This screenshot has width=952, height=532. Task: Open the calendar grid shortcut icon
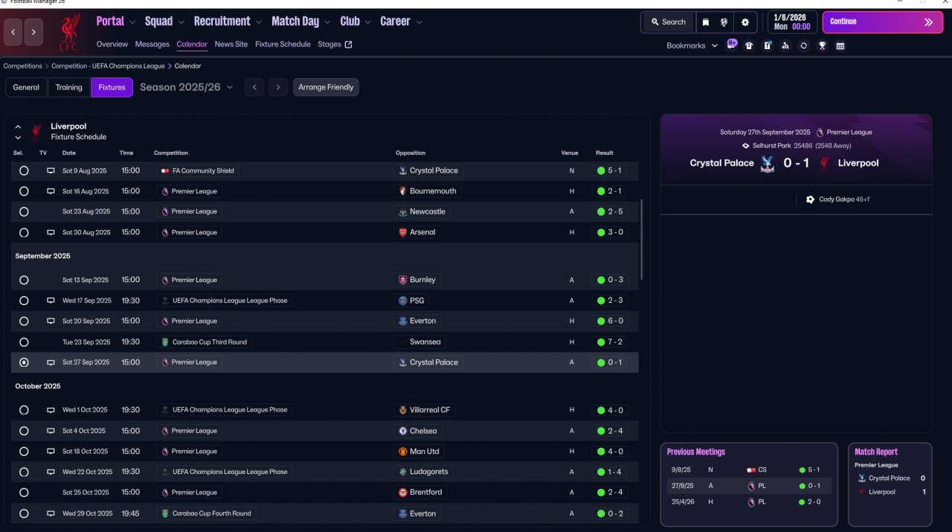(x=840, y=45)
